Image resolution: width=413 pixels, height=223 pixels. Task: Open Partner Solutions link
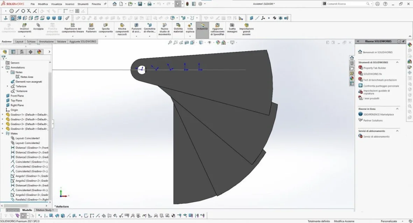tap(373, 121)
